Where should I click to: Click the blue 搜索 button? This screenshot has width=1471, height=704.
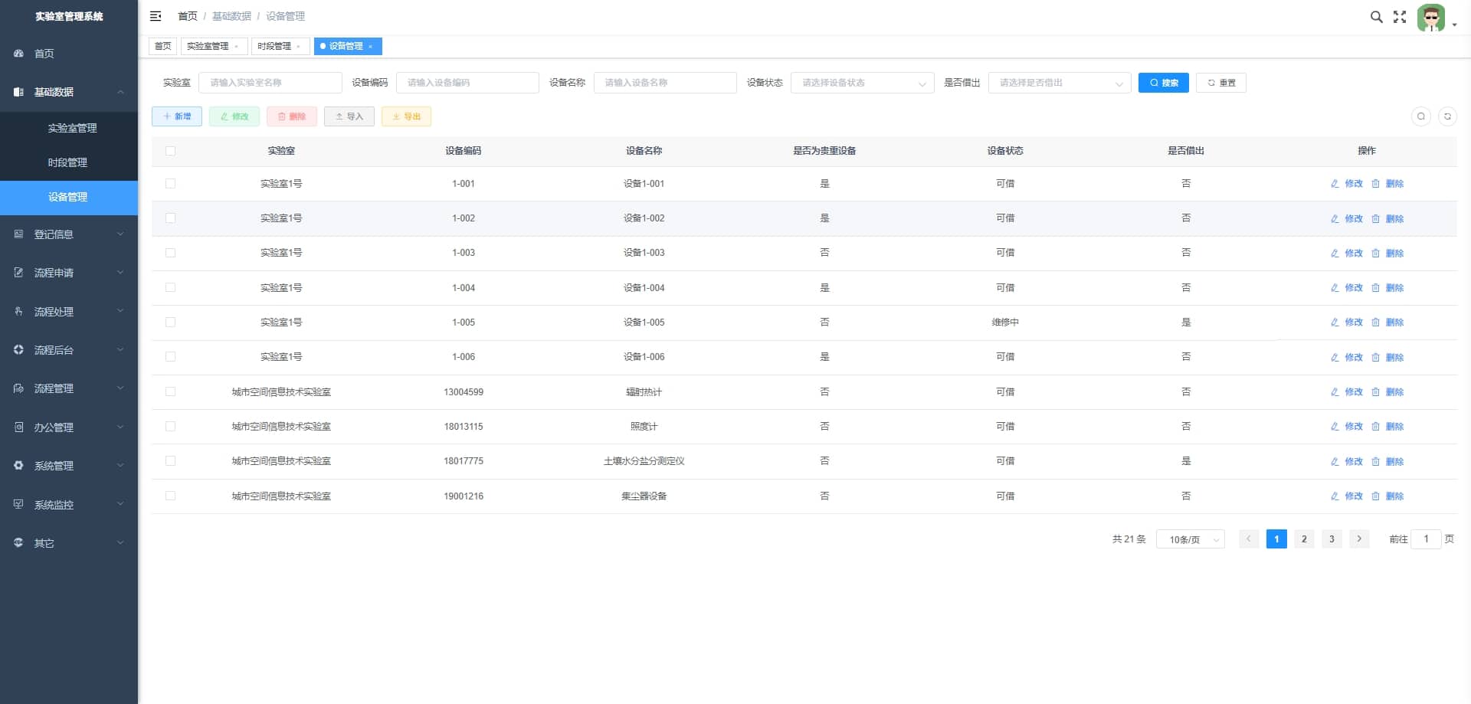(x=1163, y=83)
